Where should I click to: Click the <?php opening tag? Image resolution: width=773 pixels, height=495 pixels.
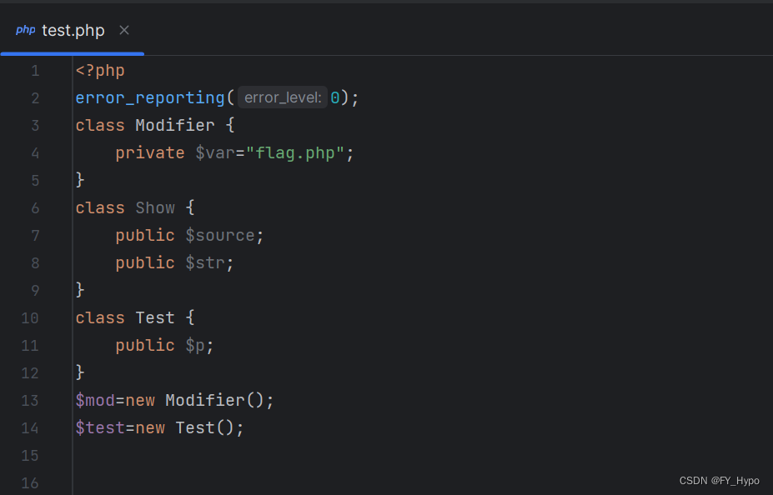click(x=100, y=71)
